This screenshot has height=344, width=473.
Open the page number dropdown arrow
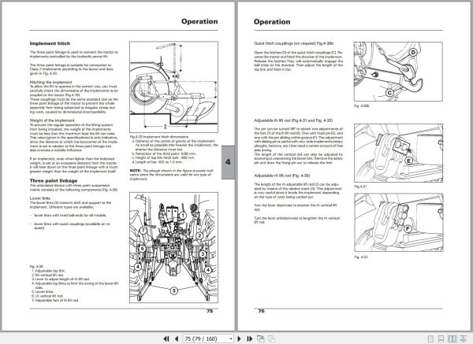[x=231, y=338]
